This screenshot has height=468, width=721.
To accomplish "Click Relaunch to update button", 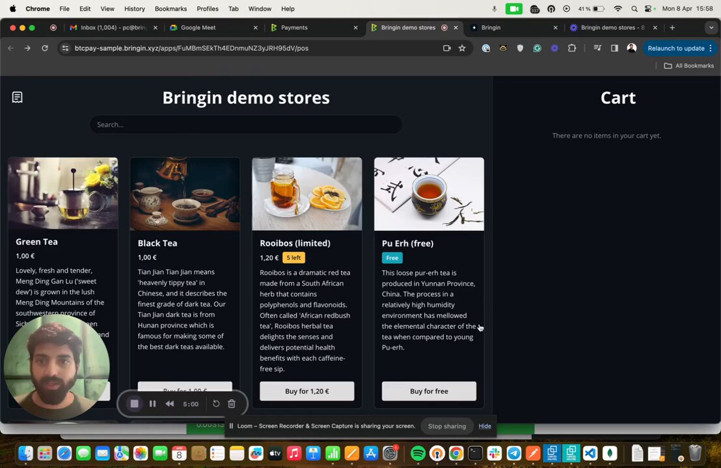I will (676, 47).
